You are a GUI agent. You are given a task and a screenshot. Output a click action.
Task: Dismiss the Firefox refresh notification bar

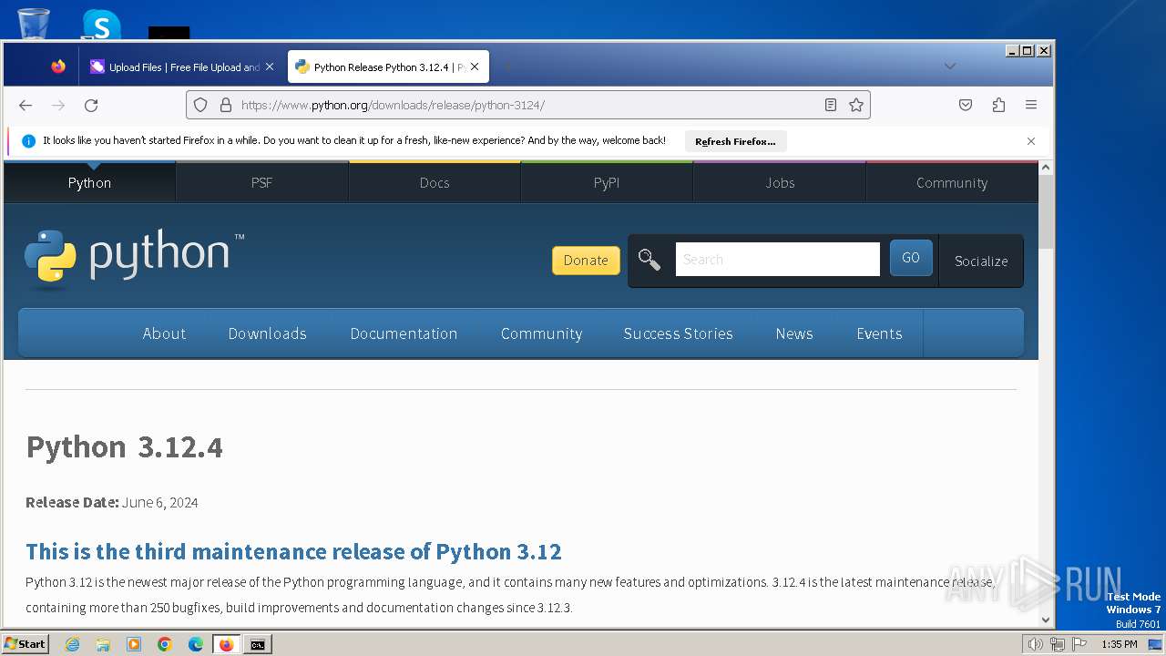(1031, 141)
